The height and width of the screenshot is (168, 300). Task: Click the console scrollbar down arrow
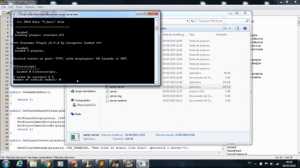click(156, 82)
